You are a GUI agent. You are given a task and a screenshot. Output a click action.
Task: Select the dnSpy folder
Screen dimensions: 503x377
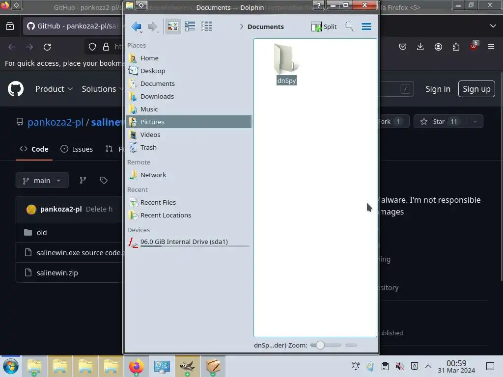click(286, 64)
